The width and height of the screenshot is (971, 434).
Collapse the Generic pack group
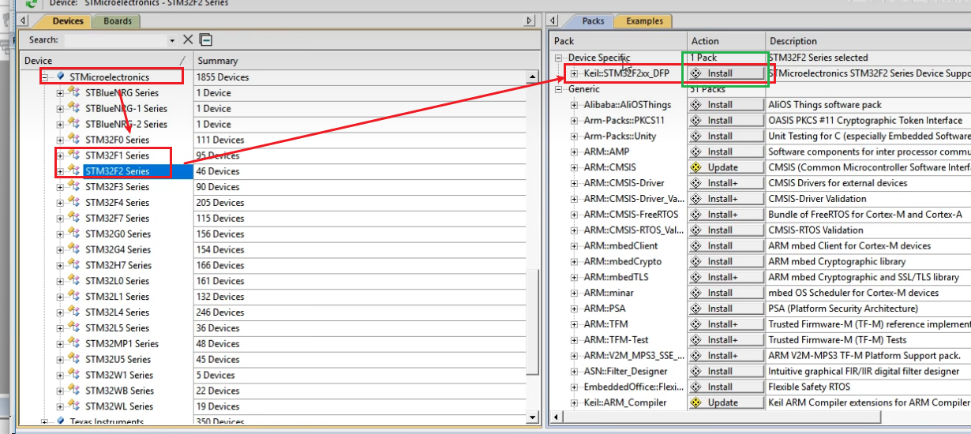click(559, 89)
